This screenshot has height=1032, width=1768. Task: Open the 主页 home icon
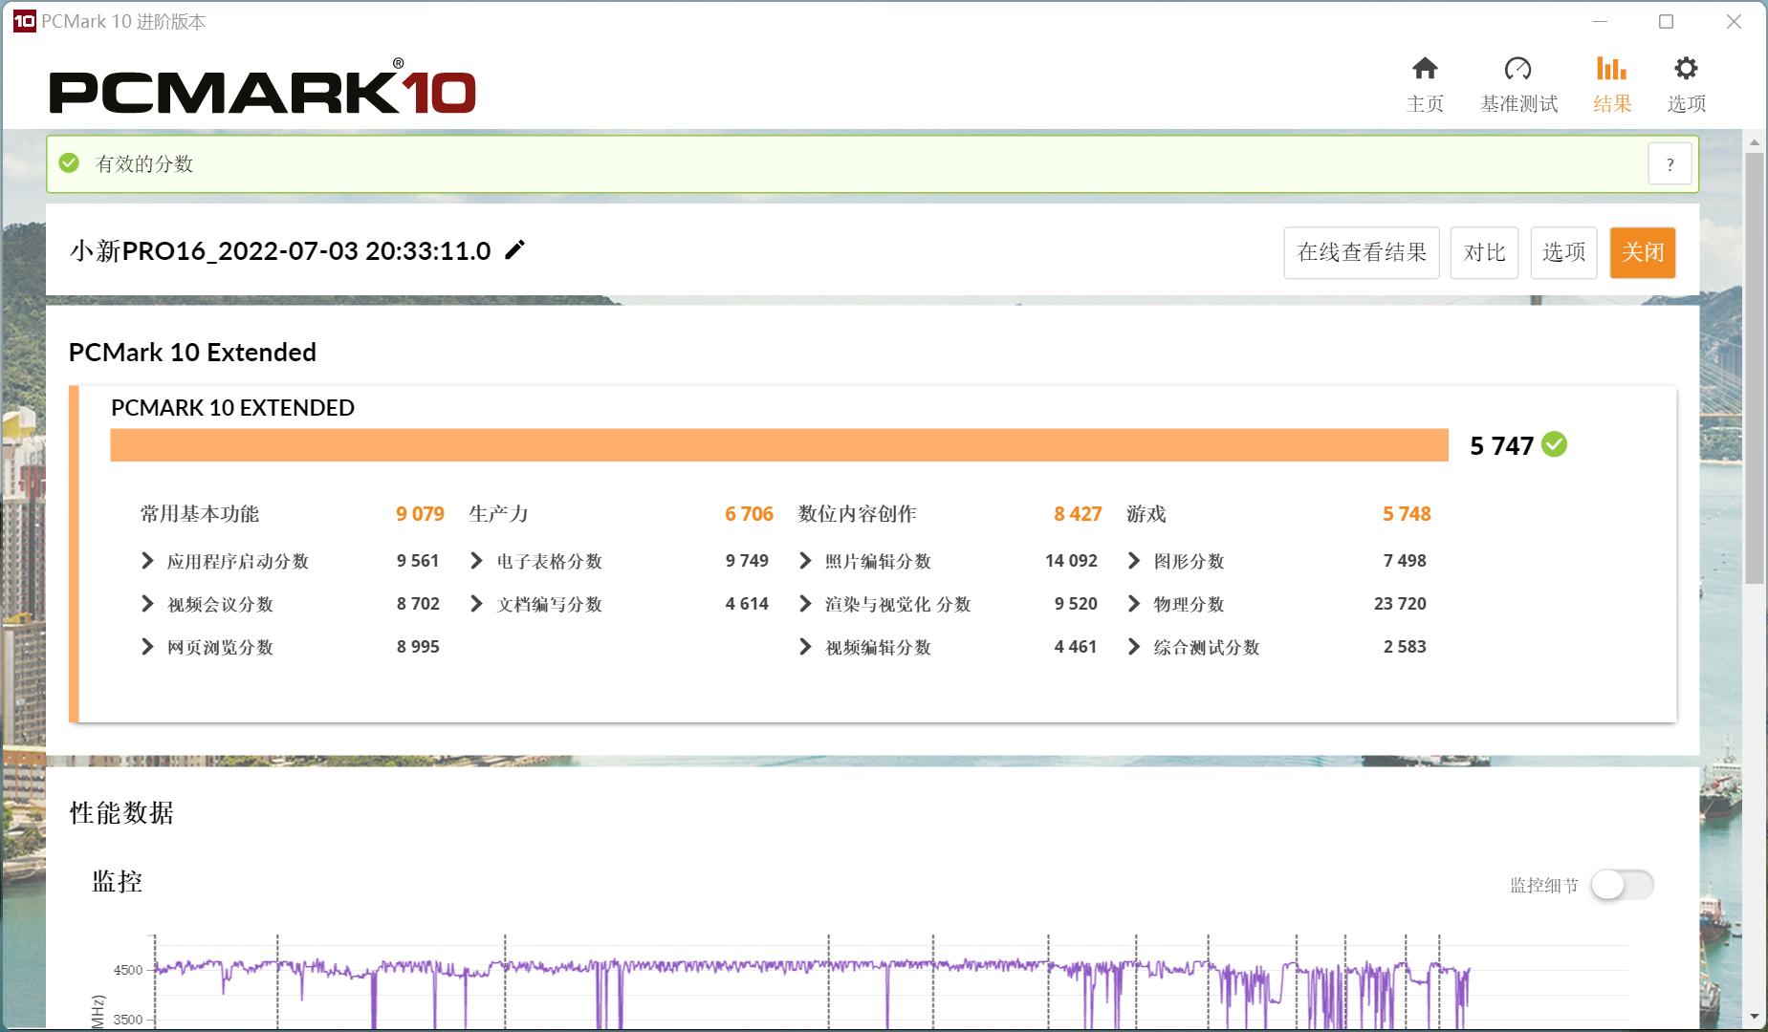pos(1425,69)
